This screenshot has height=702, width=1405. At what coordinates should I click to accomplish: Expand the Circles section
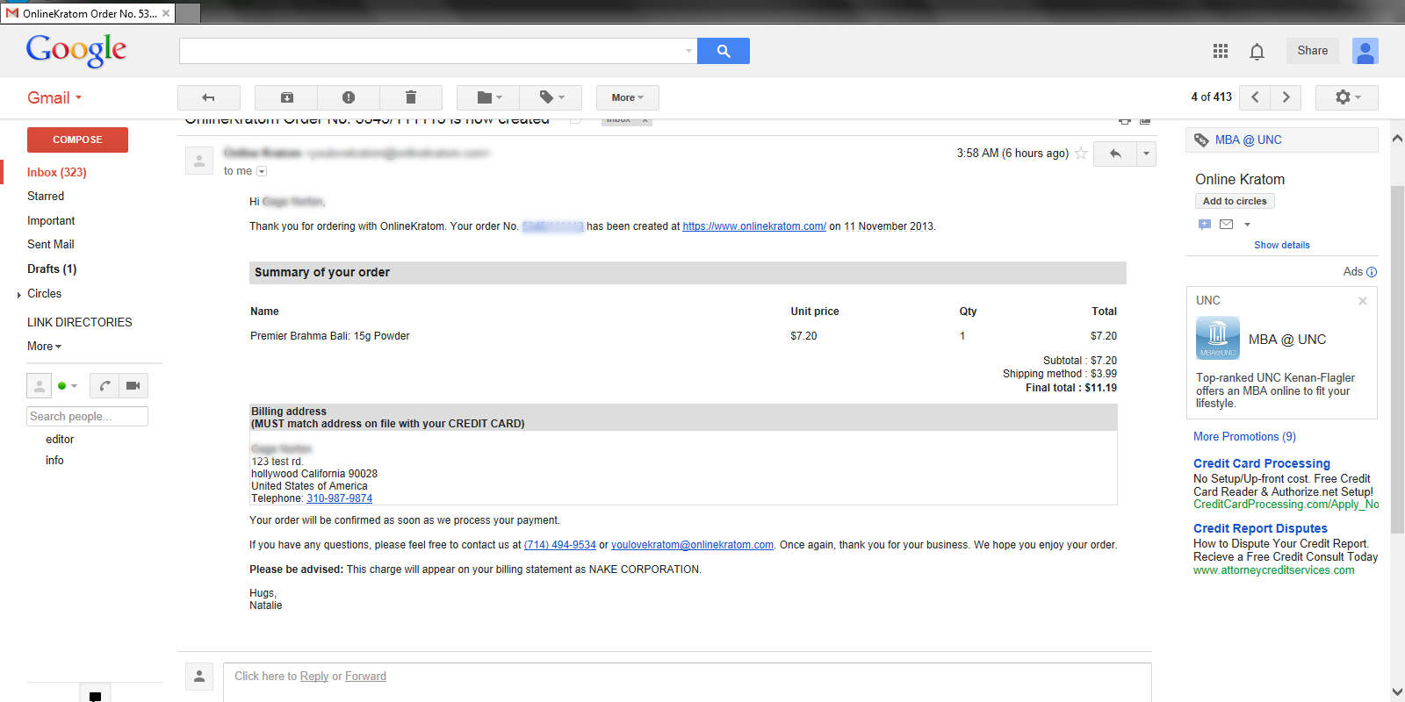coord(19,295)
